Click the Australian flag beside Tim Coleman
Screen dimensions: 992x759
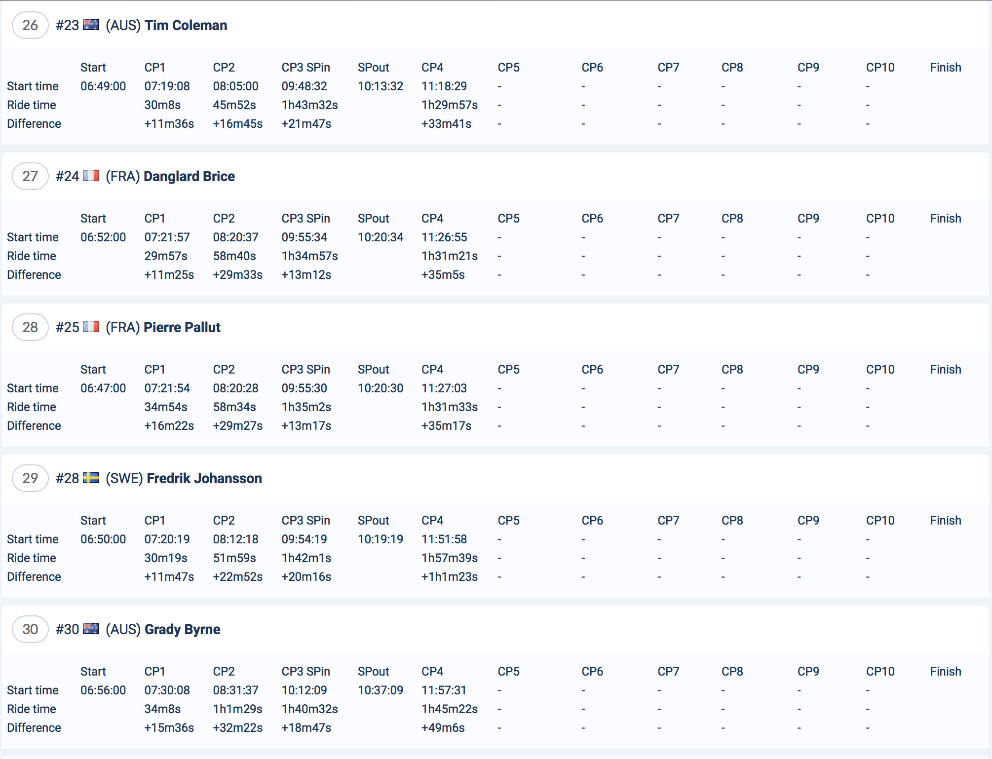(91, 25)
